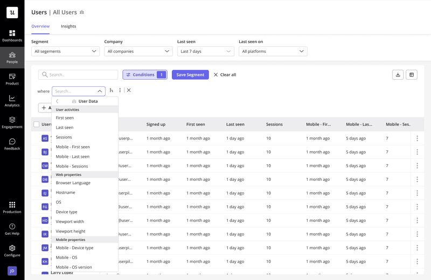The width and height of the screenshot is (431, 280).
Task: Click Clear all filters
Action: 225,75
